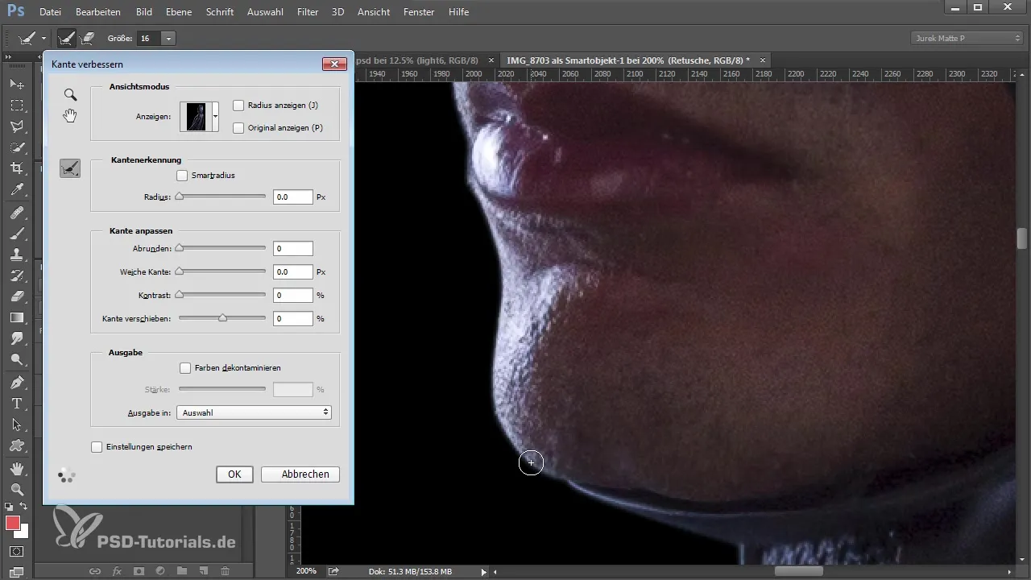Open the Ausgabe in dropdown

tap(254, 412)
